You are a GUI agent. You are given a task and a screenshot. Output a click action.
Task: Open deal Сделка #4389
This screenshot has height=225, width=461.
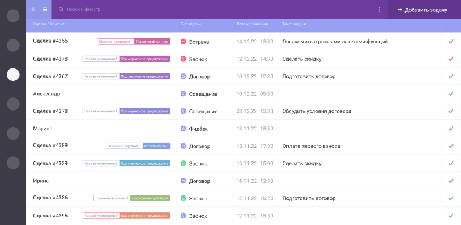point(50,145)
